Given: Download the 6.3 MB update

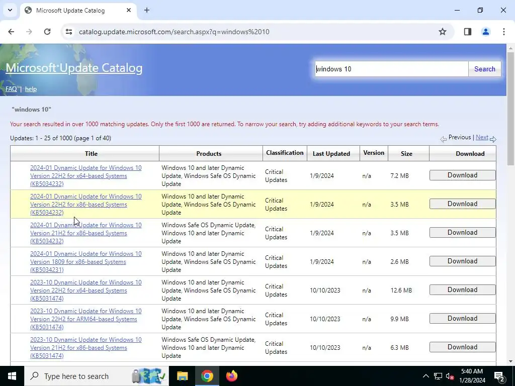Looking at the screenshot, I should (x=463, y=347).
